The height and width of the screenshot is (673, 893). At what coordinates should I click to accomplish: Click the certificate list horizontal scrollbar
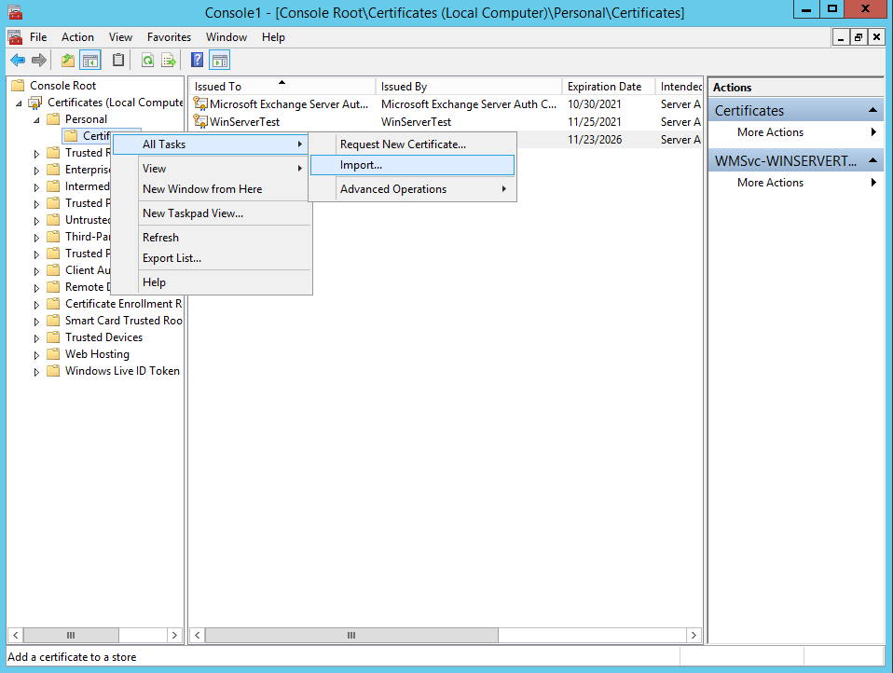(350, 635)
